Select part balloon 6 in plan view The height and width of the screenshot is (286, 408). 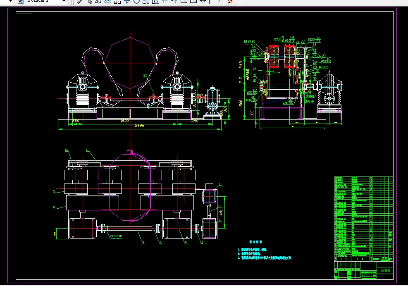coord(160,243)
